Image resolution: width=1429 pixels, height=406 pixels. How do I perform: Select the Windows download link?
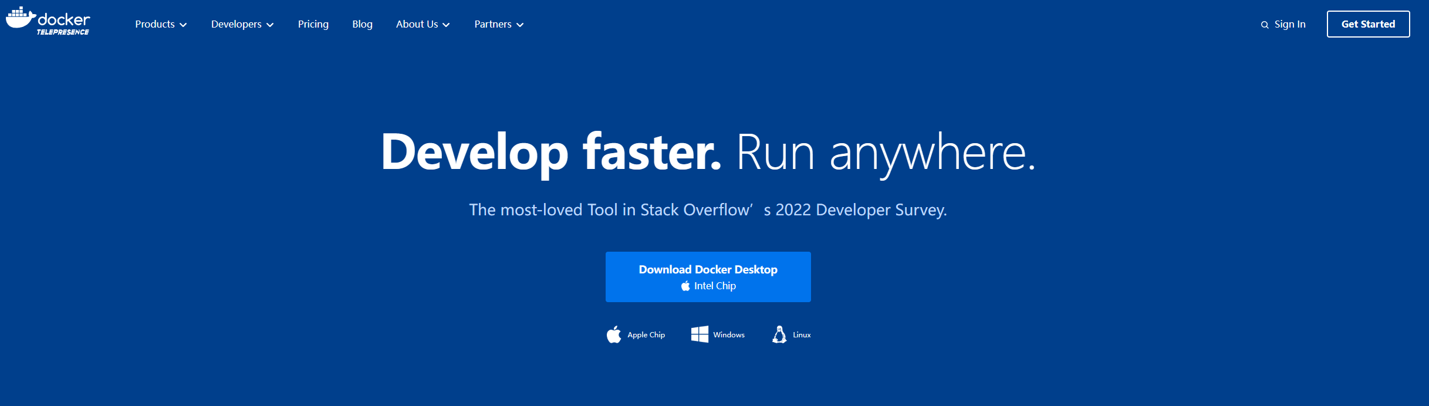click(x=718, y=334)
